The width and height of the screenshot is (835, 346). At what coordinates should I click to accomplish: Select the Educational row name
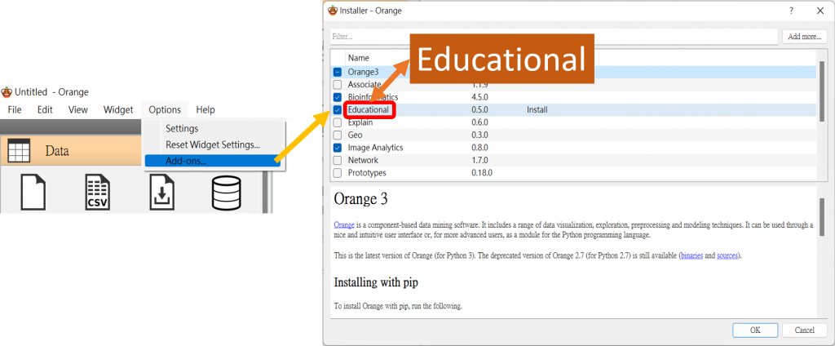tap(369, 110)
